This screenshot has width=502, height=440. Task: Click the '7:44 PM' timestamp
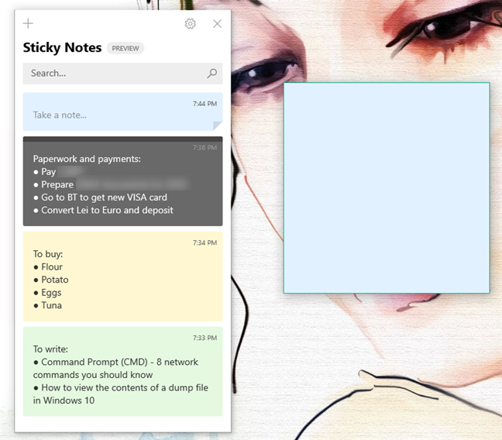pyautogui.click(x=205, y=104)
